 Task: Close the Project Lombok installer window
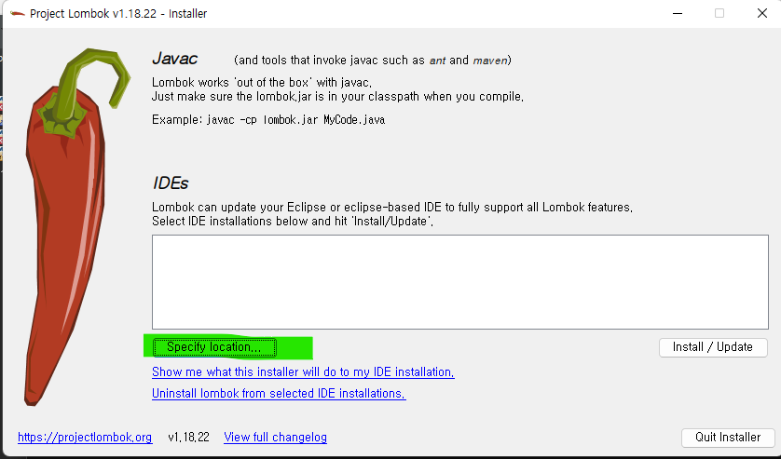762,13
